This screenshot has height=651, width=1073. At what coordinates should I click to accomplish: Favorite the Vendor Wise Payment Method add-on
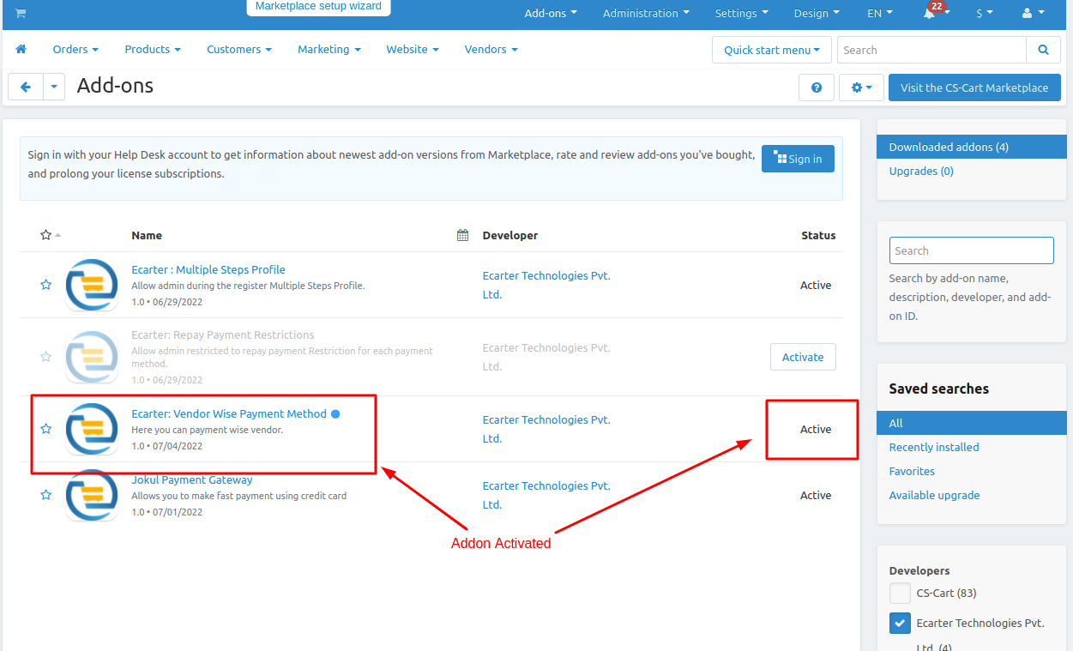(46, 429)
